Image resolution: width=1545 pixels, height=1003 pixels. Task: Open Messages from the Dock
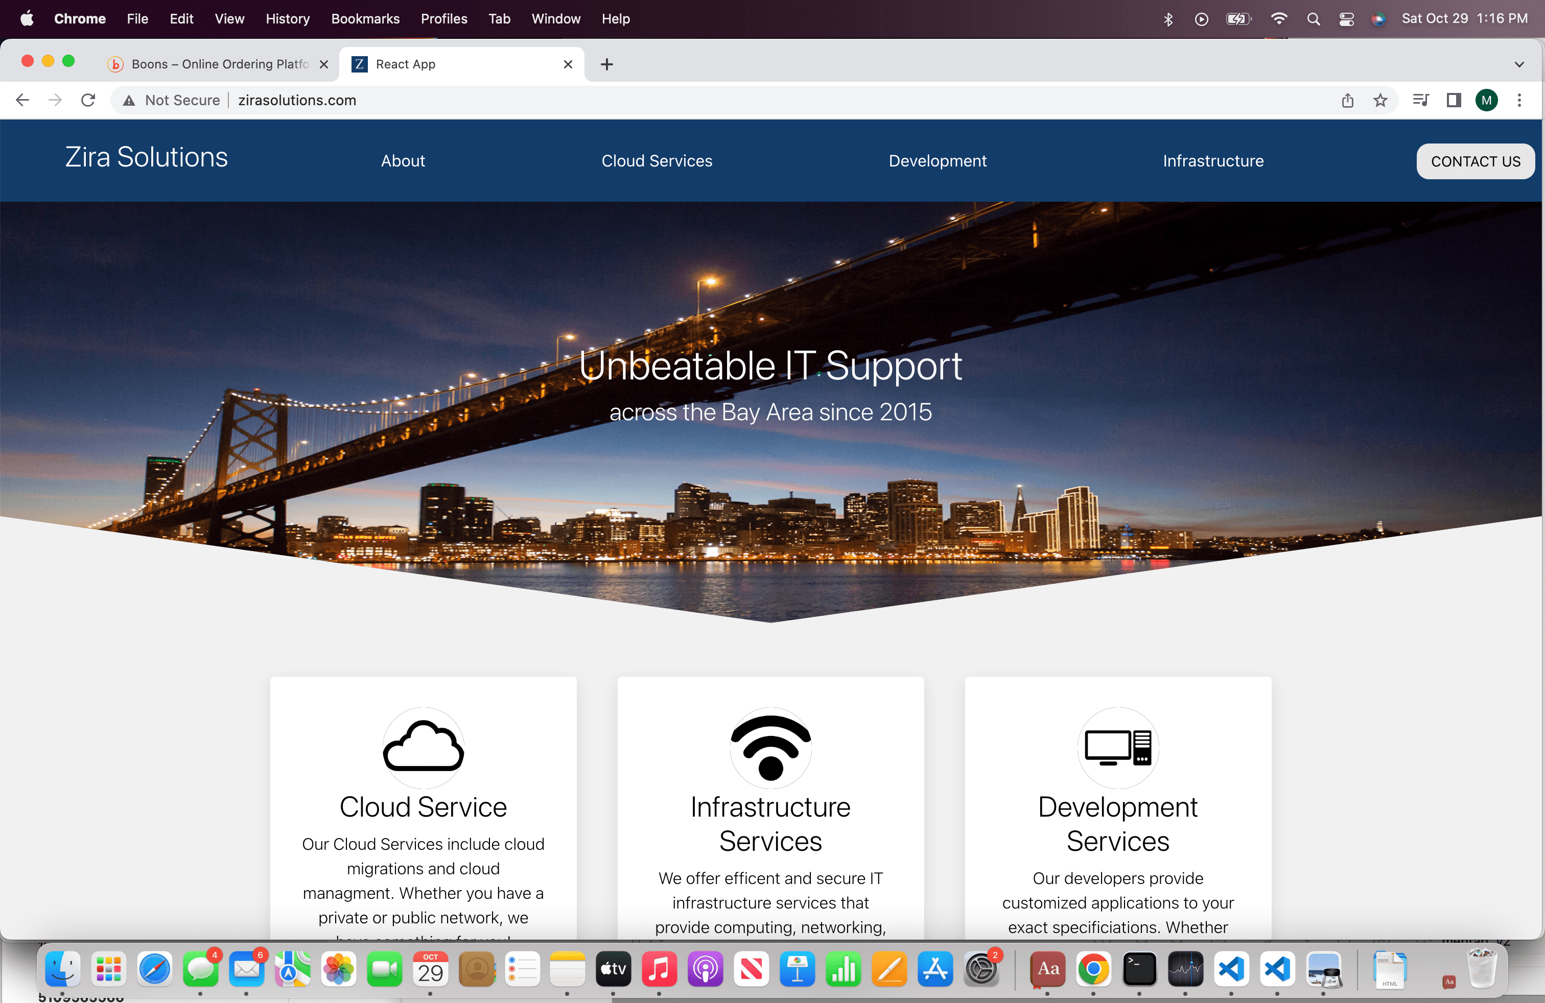(x=201, y=969)
